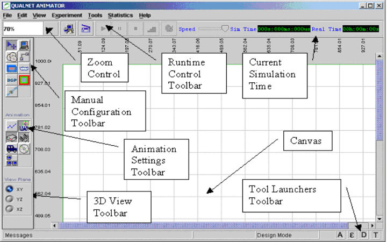Launch the D tool in status bar

coord(364,235)
